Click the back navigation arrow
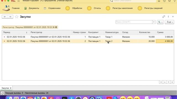177x99 pixels. pos(5,17)
